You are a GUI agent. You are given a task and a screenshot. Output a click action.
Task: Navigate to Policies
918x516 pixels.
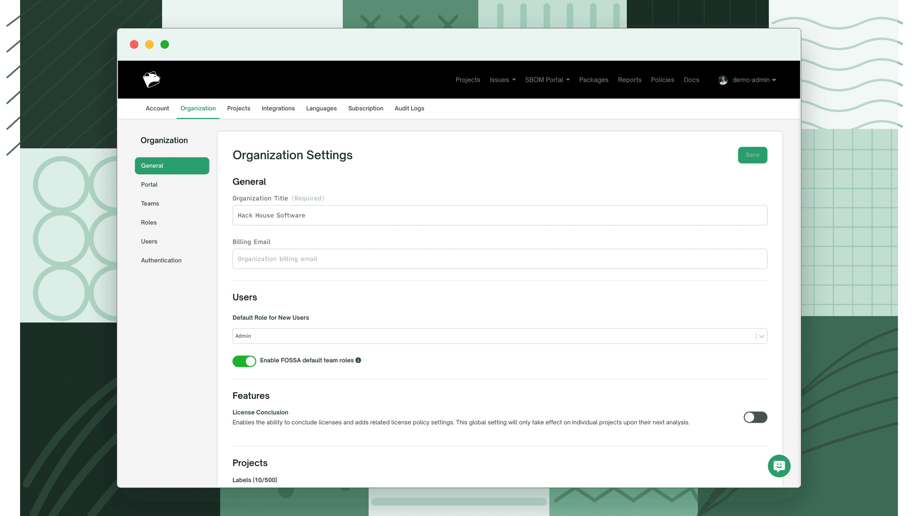tap(663, 80)
